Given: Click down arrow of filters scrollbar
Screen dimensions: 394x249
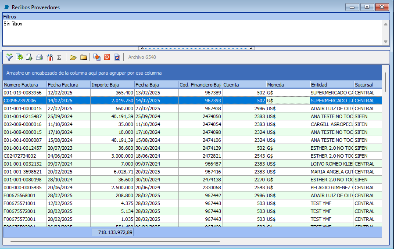Looking at the screenshot, I should [x=386, y=42].
